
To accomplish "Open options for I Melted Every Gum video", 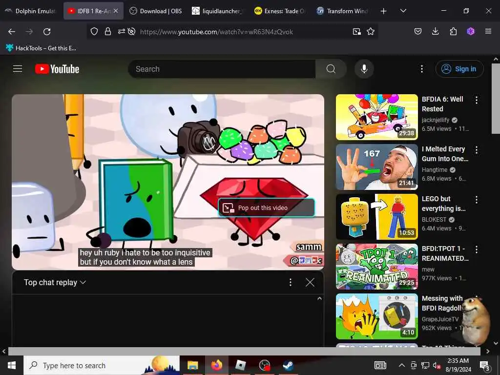I will [x=477, y=150].
